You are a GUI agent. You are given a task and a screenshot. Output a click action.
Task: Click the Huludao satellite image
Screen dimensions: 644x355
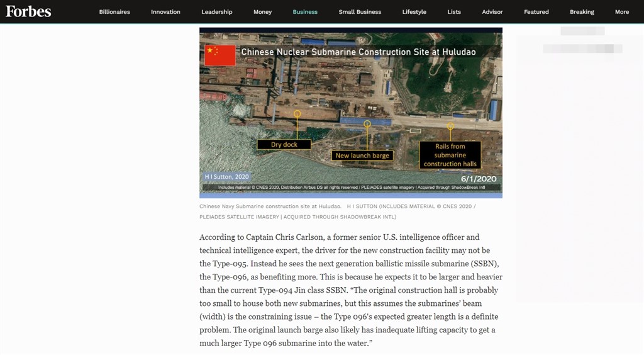351,113
